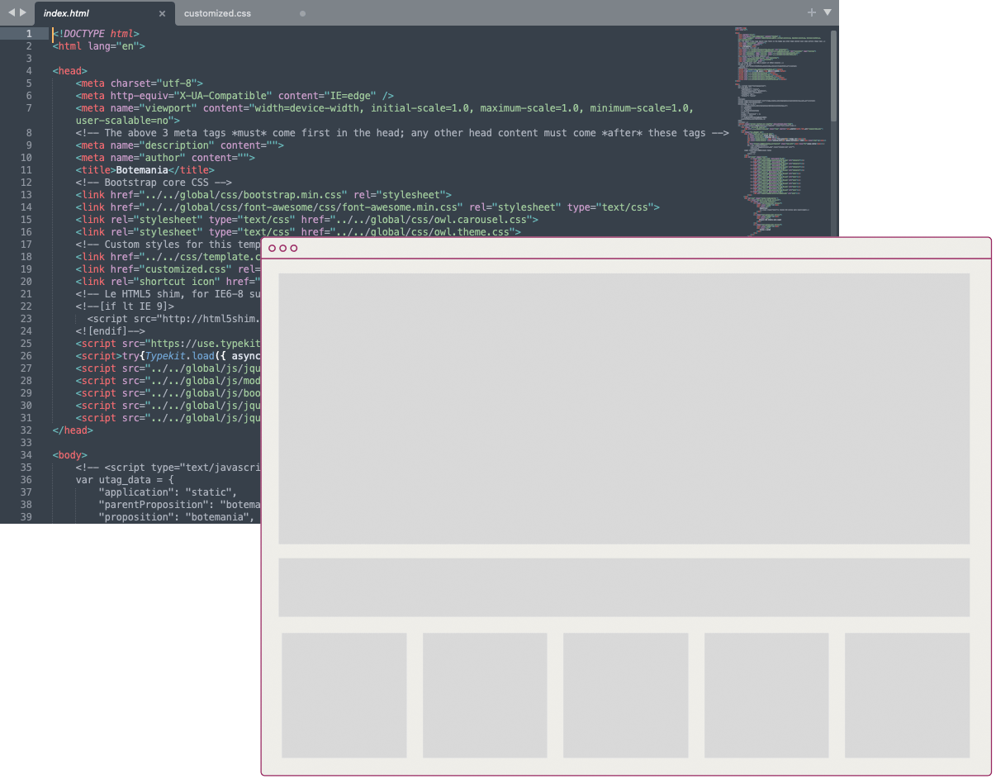Click the shortcut icon link line

click(x=168, y=282)
